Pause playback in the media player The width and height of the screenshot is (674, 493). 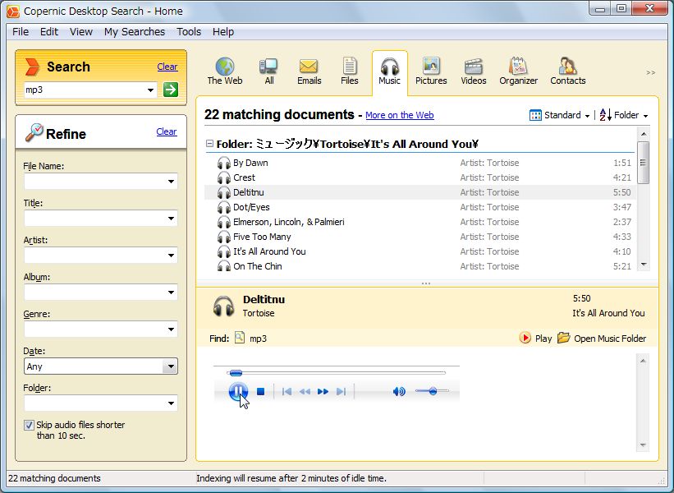[x=238, y=391]
